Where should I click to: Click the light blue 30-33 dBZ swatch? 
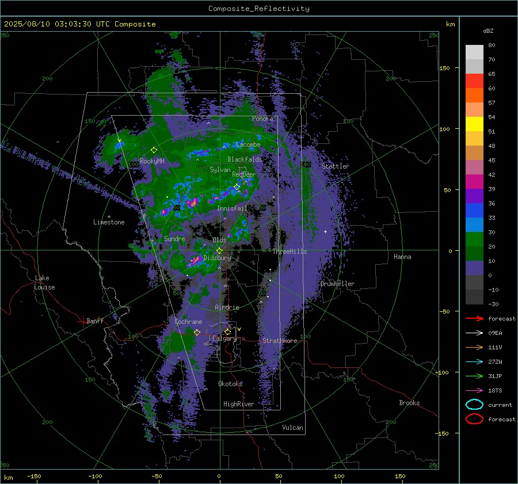(x=474, y=224)
